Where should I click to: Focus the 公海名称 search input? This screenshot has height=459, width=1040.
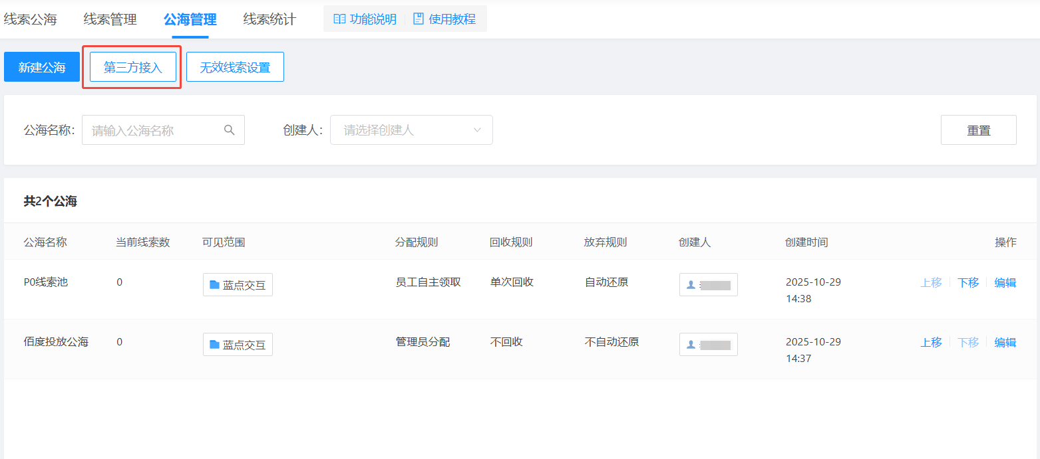tap(153, 130)
